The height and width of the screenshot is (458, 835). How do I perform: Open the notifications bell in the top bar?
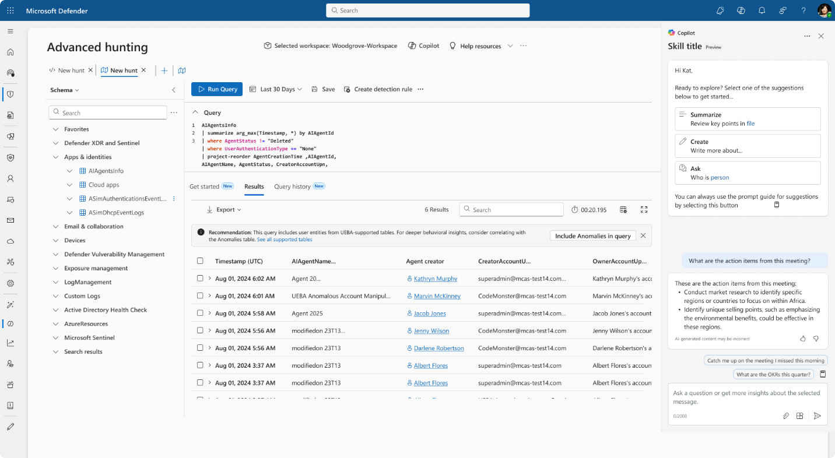(x=762, y=10)
